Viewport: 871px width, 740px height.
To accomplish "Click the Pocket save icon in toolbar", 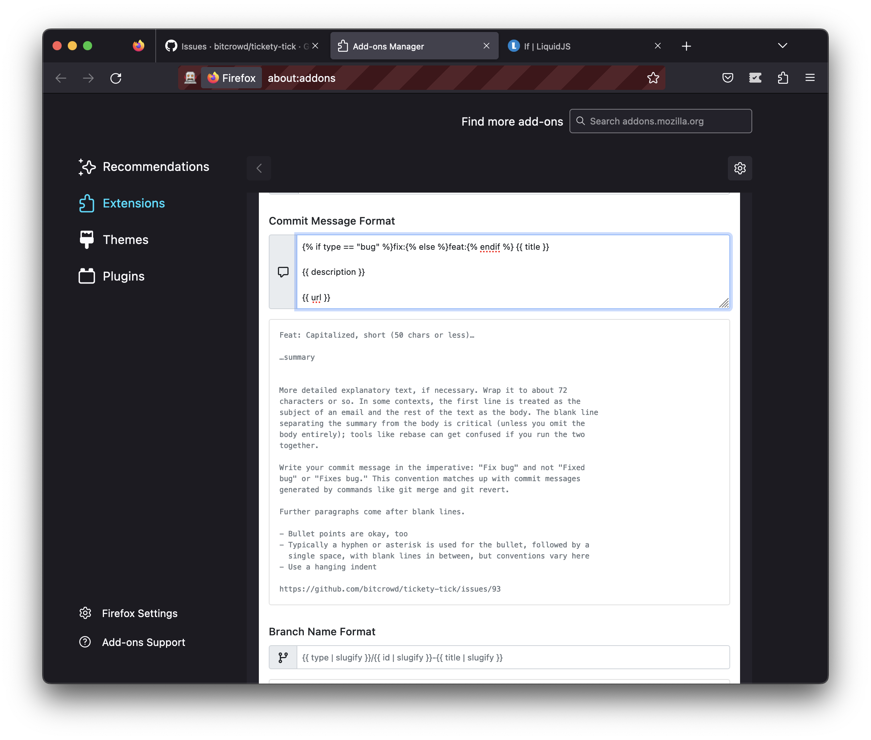I will (x=727, y=78).
